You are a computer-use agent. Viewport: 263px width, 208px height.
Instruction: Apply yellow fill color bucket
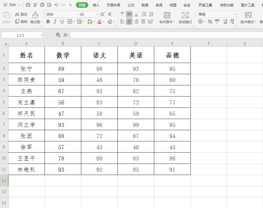[x=90, y=21]
